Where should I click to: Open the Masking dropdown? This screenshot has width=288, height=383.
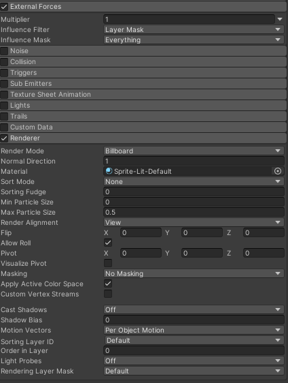pos(194,273)
